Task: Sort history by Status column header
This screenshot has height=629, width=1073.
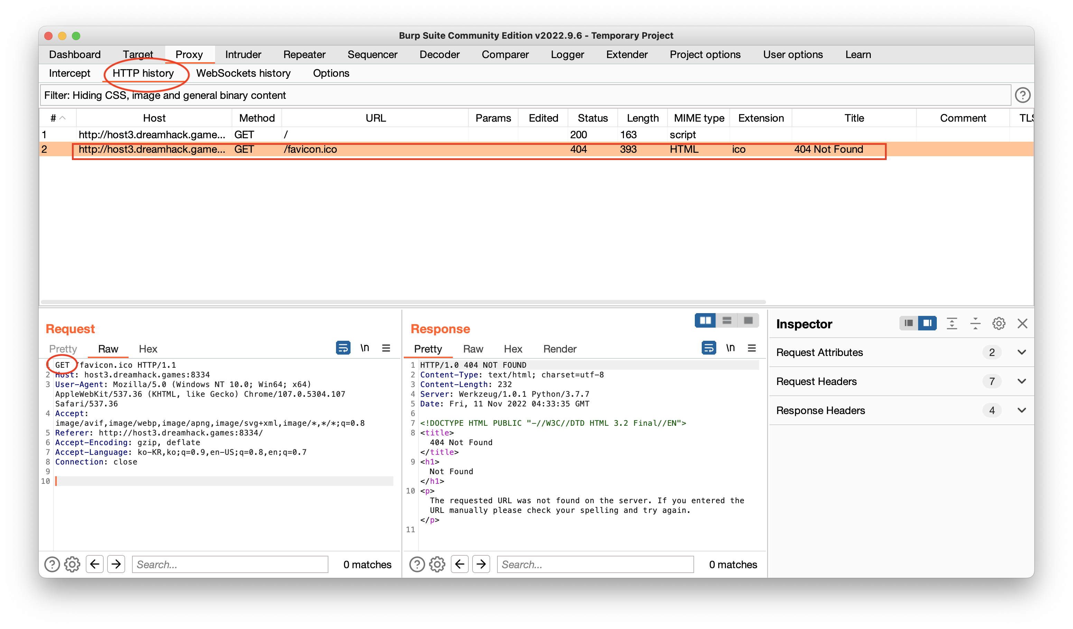Action: (x=592, y=118)
